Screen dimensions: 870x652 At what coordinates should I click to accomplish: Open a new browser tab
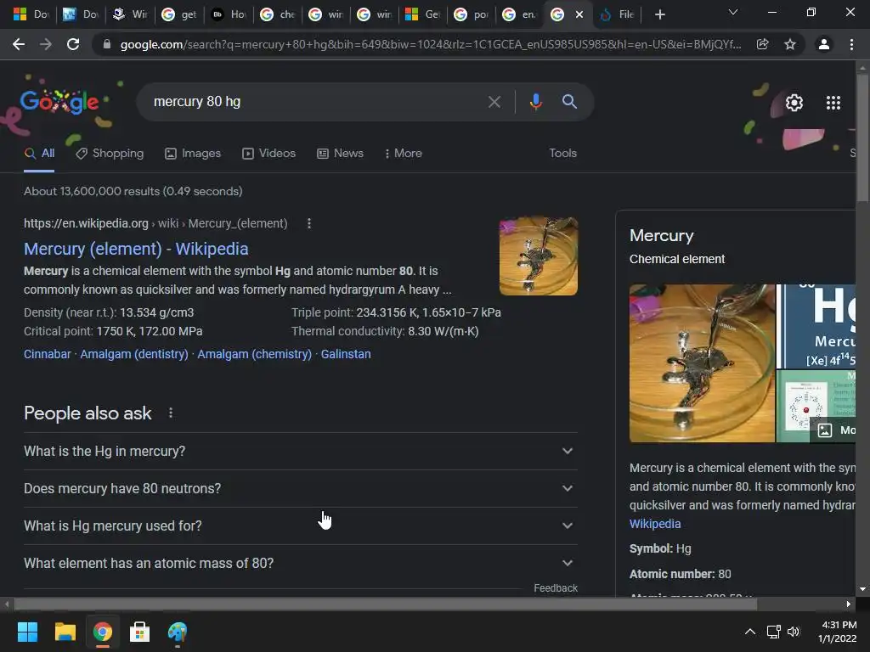coord(659,15)
